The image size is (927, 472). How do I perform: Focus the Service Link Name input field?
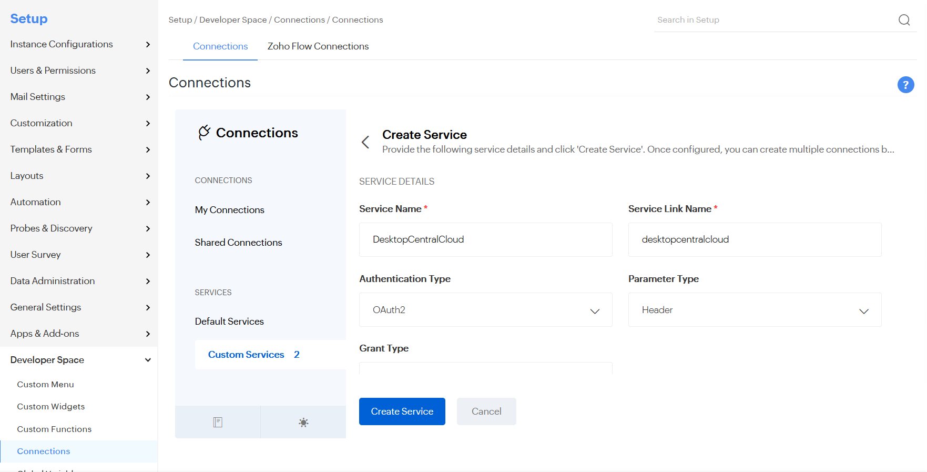pos(755,239)
